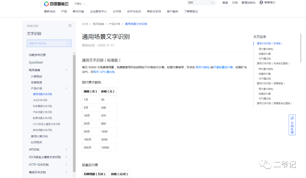Click the 产品价格 breadcrumb link

pos(114,24)
